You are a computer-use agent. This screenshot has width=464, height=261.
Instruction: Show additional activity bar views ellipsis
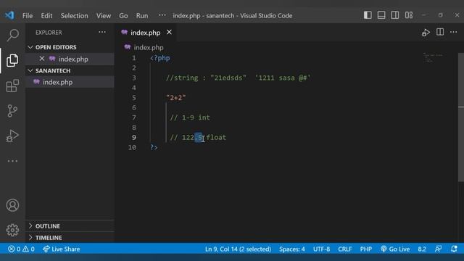[x=12, y=161]
